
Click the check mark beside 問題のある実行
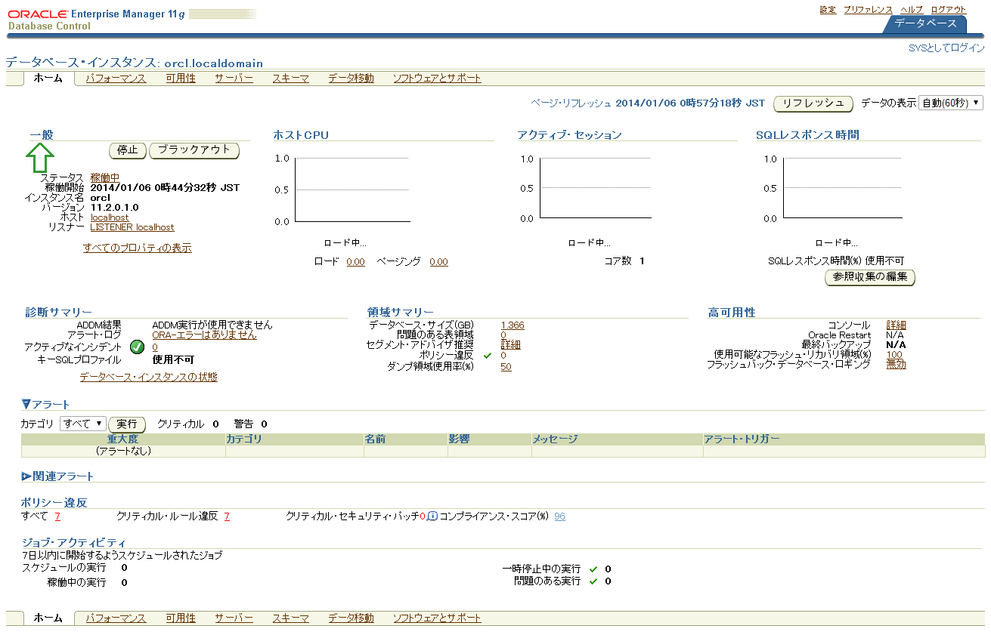click(593, 581)
